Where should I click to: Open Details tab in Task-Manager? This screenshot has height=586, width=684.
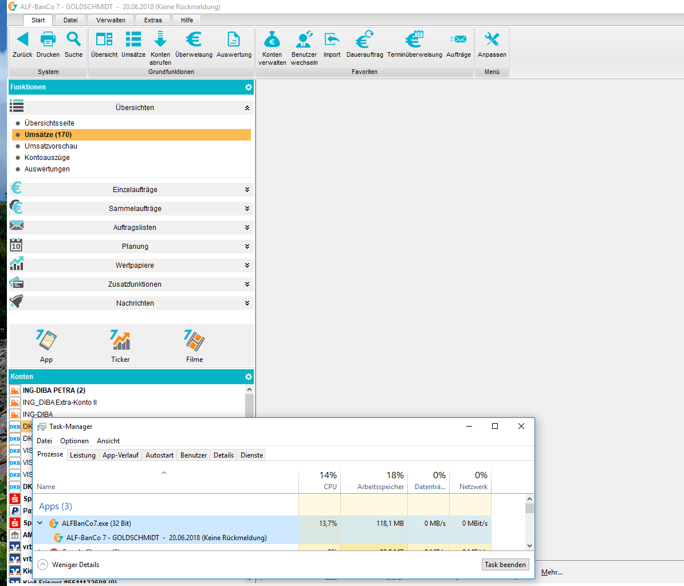(x=224, y=455)
